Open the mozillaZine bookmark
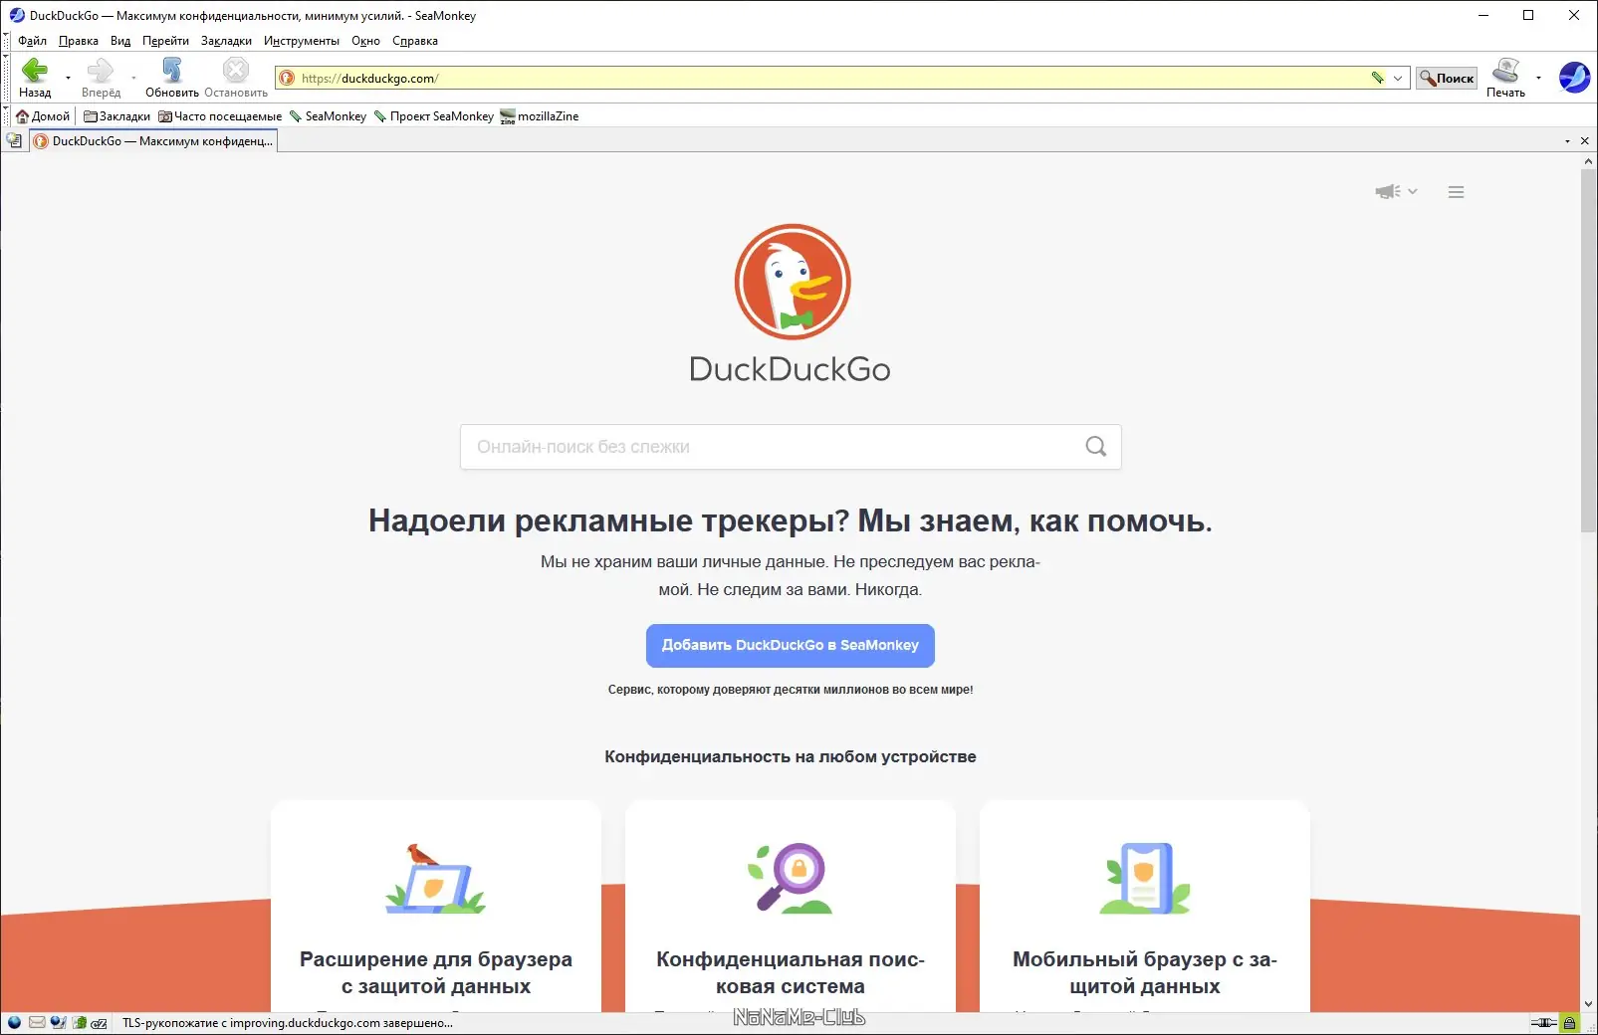Viewport: 1598px width, 1035px height. click(x=539, y=116)
